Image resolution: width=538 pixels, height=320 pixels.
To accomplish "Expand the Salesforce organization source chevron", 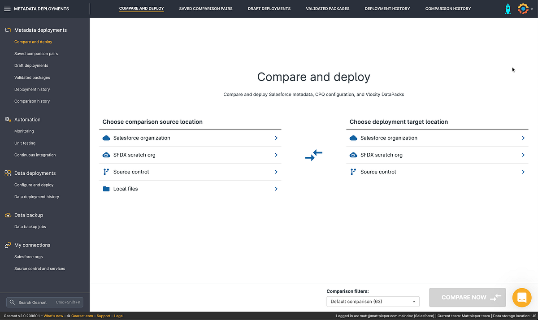I will (x=276, y=138).
